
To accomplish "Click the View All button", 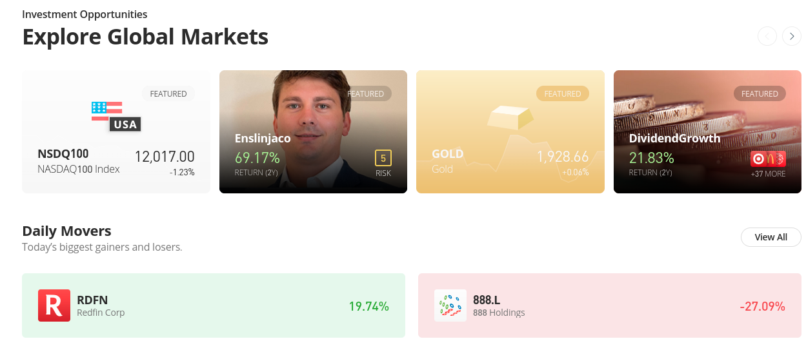I will click(x=771, y=237).
